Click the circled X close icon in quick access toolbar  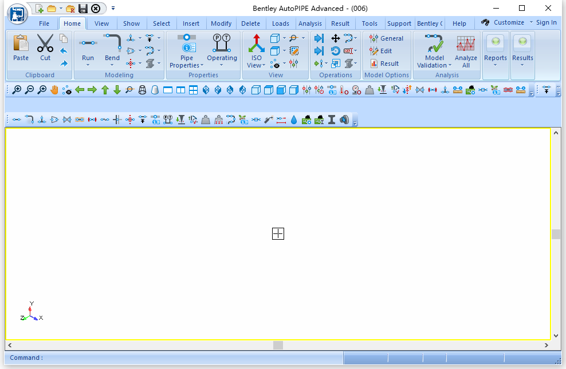tap(96, 9)
